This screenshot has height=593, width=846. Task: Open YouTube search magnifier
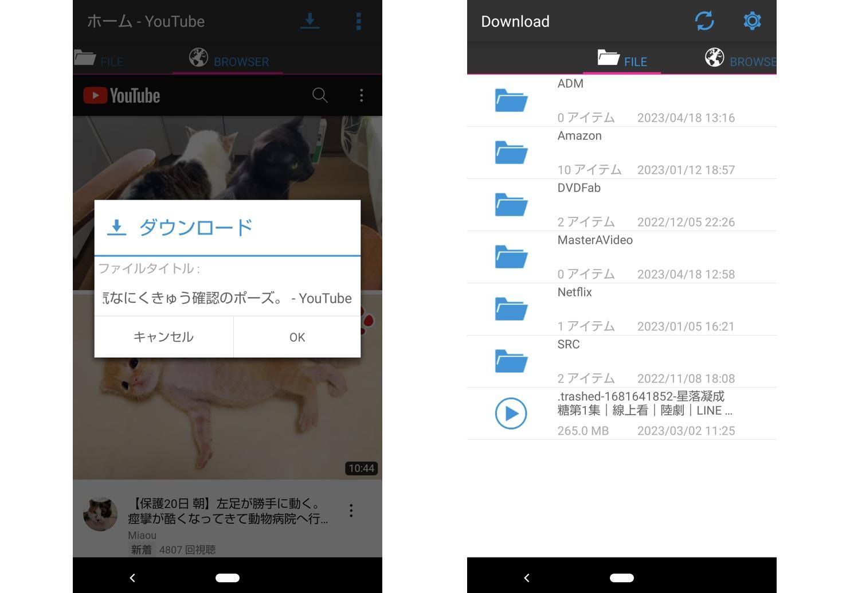(x=320, y=95)
